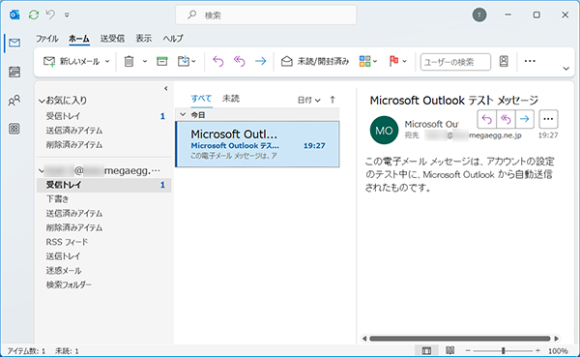580x357 pixels.
Task: Toggle Unread/Read status button
Action: pyautogui.click(x=315, y=62)
